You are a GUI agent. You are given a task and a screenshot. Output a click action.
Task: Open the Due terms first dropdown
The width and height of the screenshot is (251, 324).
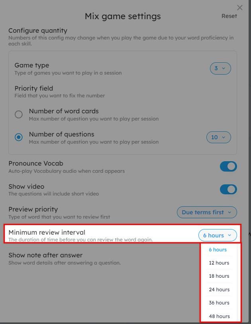pyautogui.click(x=207, y=212)
